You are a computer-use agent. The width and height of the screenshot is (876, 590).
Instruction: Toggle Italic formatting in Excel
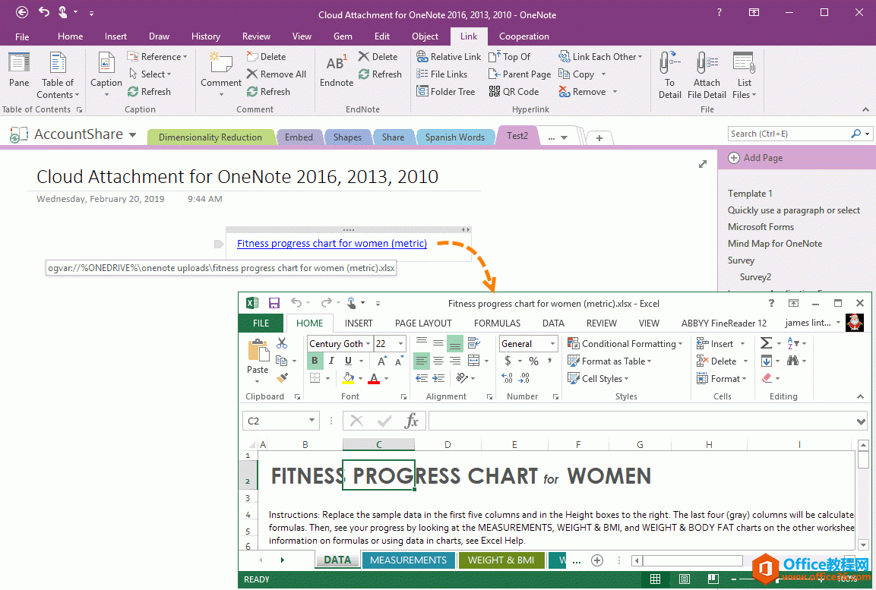tap(331, 361)
